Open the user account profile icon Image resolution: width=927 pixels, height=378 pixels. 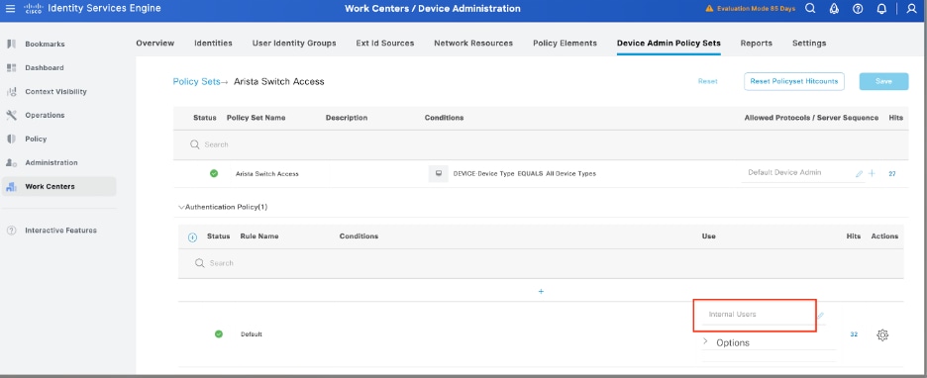click(x=911, y=9)
